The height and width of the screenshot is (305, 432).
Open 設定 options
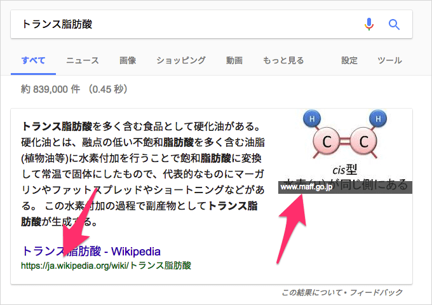(x=349, y=60)
